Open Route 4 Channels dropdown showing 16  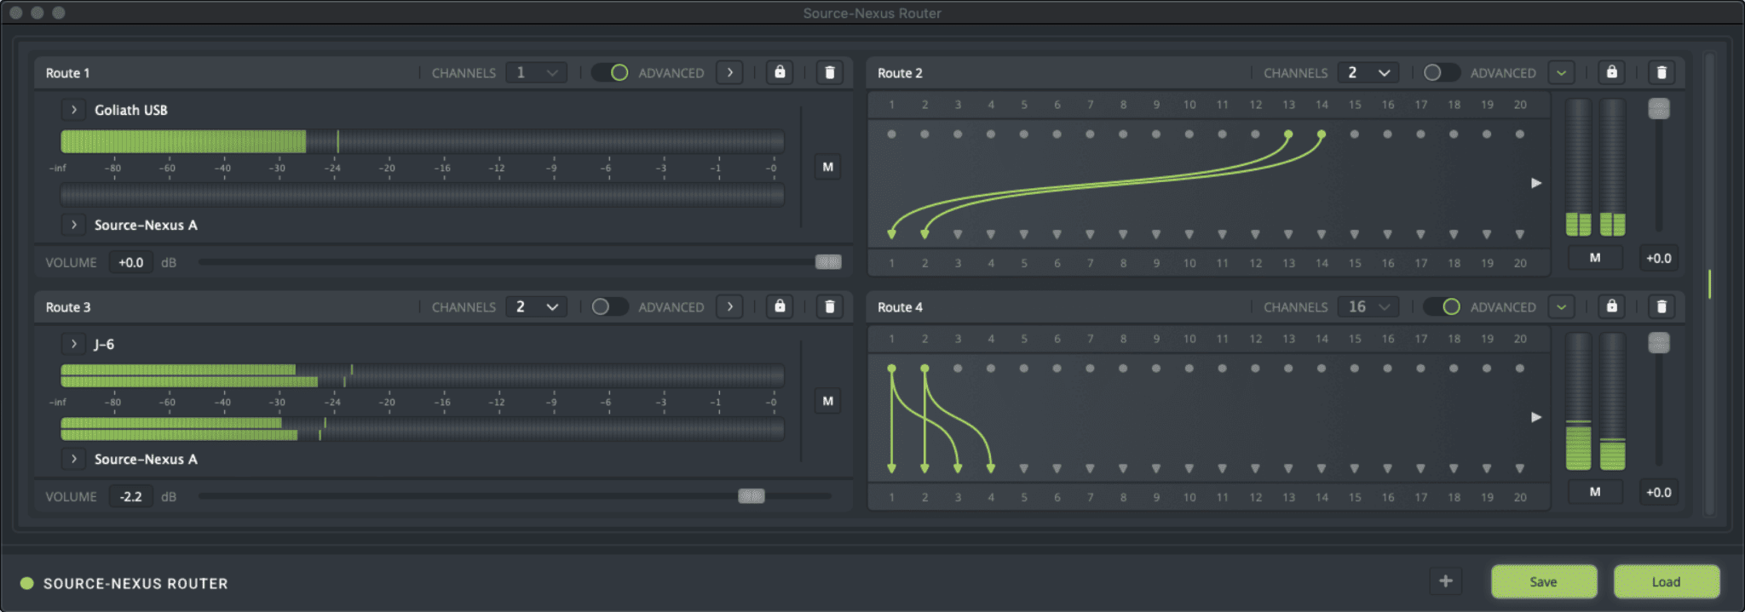[1368, 306]
